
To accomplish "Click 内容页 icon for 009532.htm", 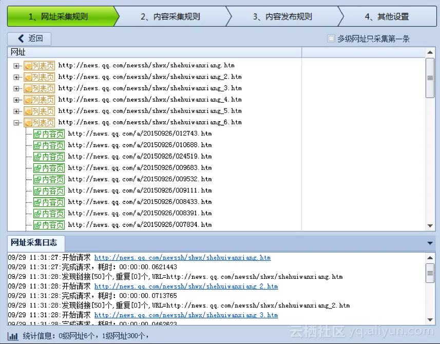I will tap(49, 179).
